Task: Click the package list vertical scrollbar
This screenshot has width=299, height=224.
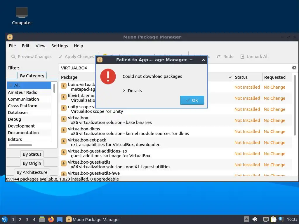Action: point(295,105)
